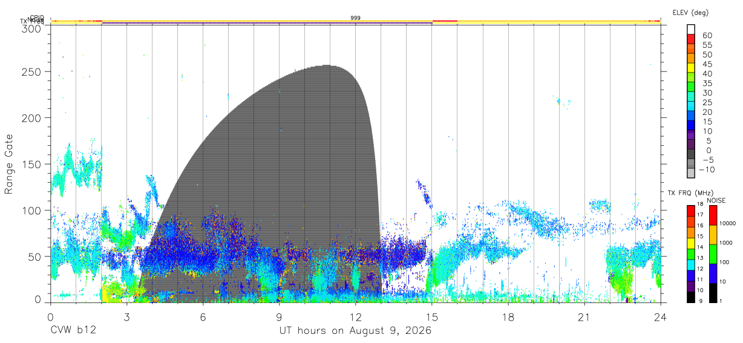743x343 pixels.
Task: Click the "1000" noise scale label
Action: coord(727,243)
